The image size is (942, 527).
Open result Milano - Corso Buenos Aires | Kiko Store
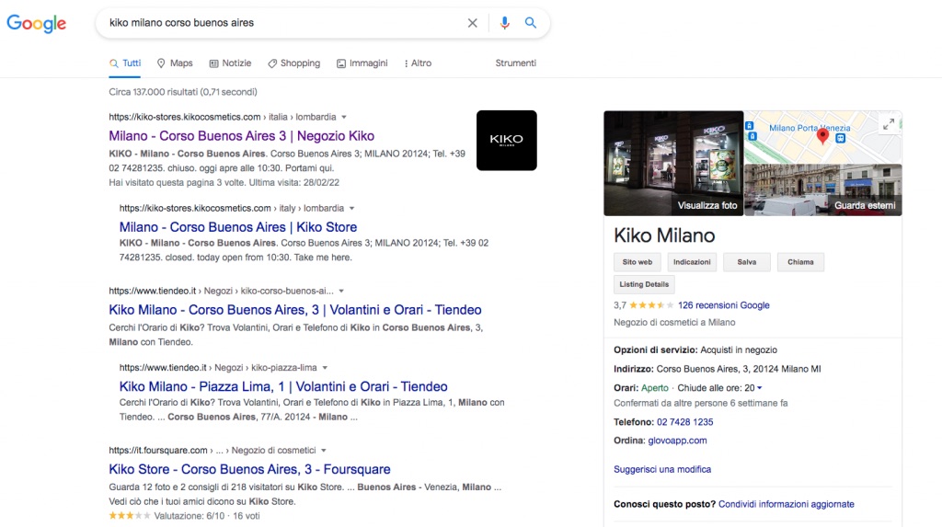tap(238, 227)
